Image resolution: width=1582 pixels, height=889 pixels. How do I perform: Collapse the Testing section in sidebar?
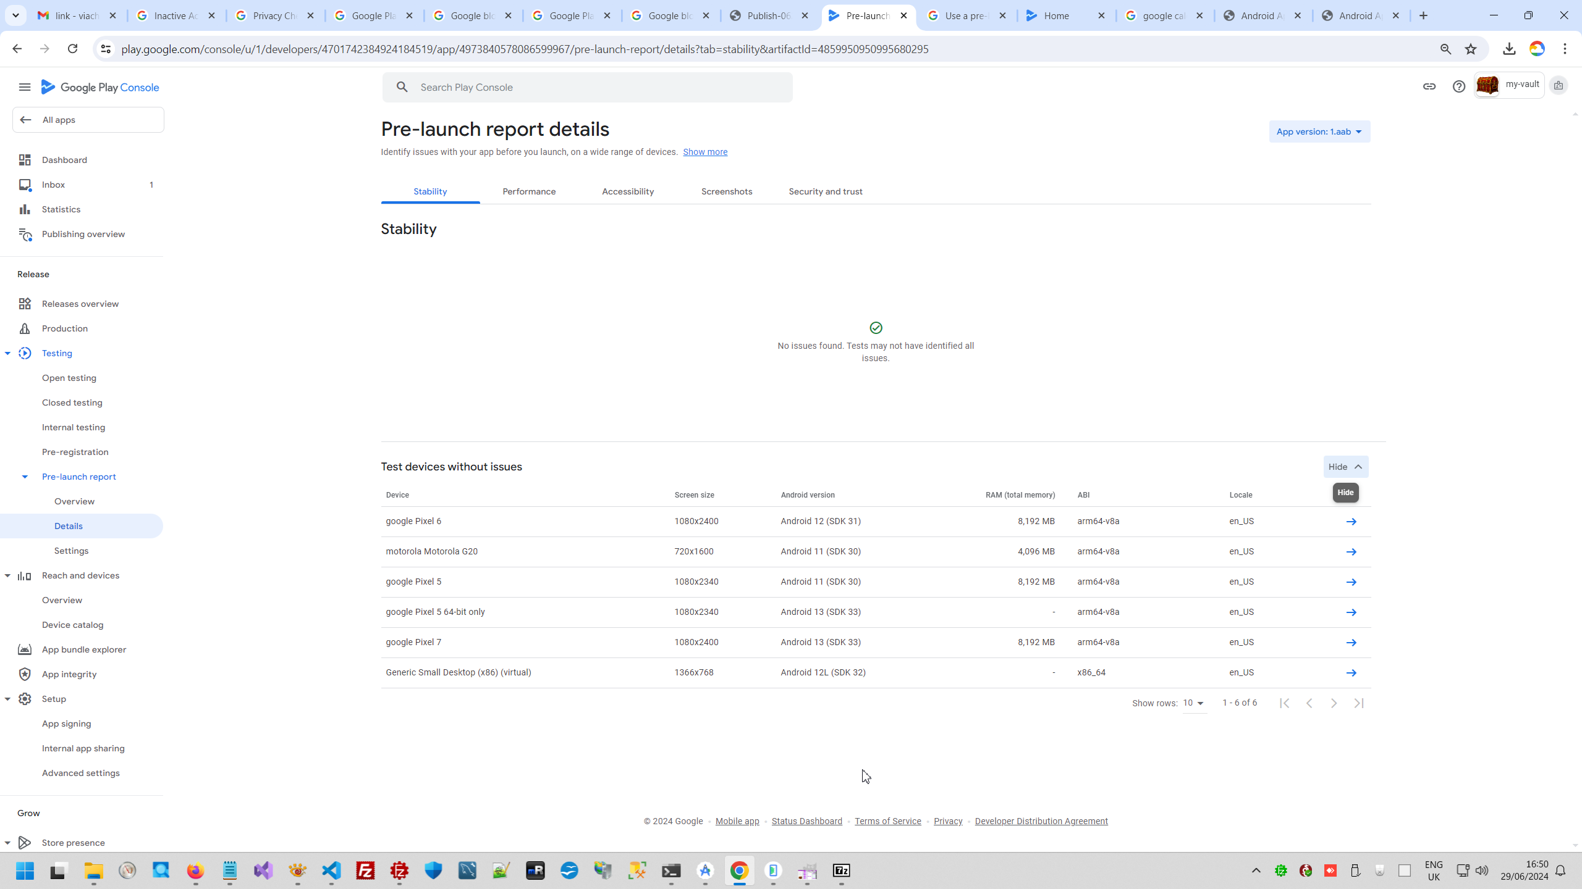[7, 353]
